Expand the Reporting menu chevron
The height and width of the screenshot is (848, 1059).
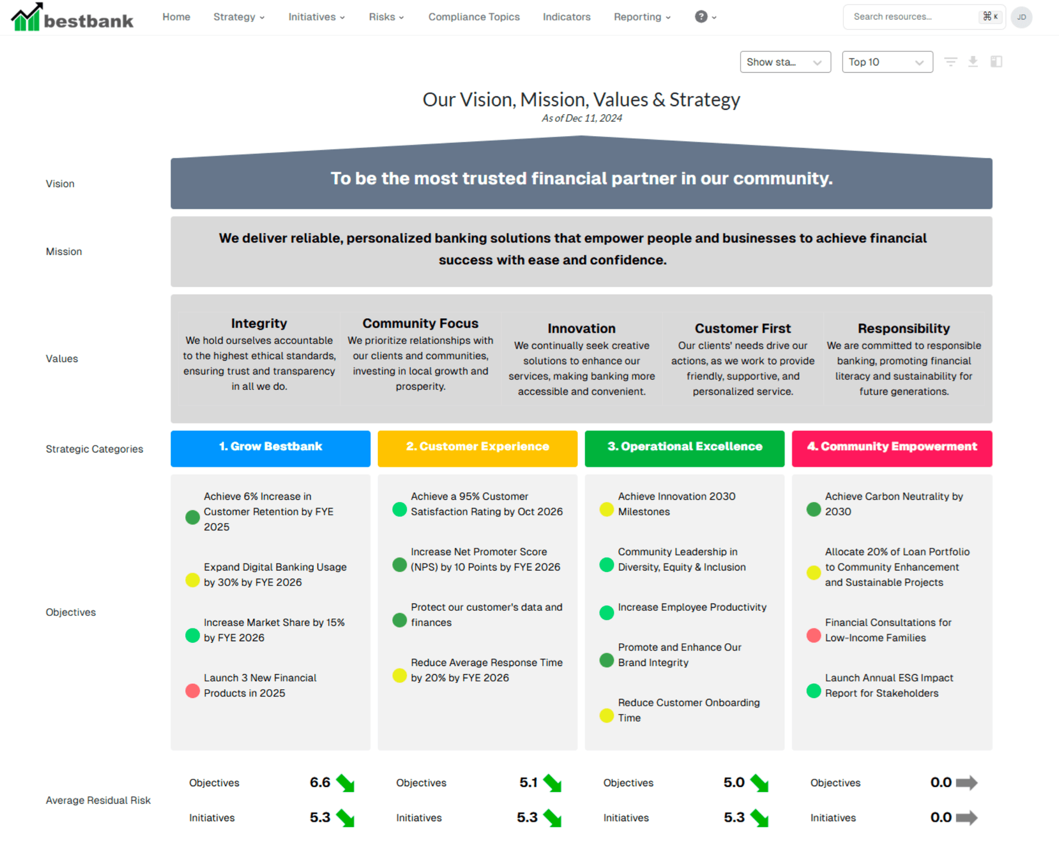667,17
